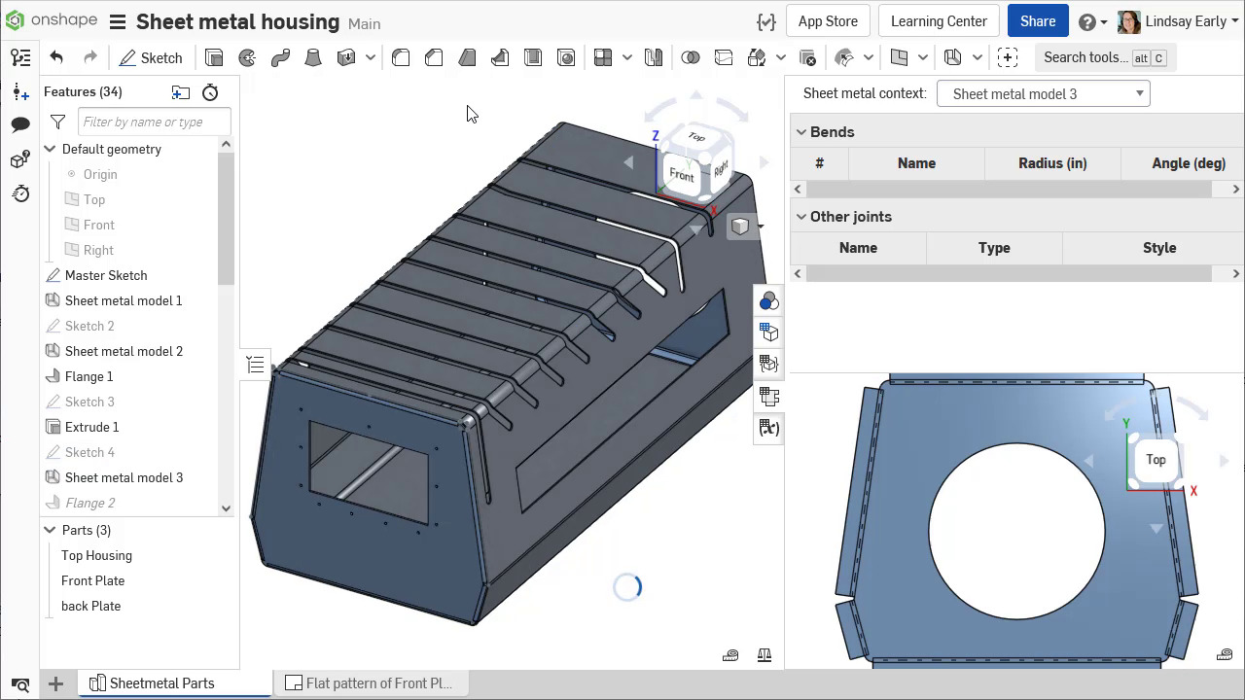Click the Filter by name or type field
The width and height of the screenshot is (1245, 700).
(x=154, y=122)
